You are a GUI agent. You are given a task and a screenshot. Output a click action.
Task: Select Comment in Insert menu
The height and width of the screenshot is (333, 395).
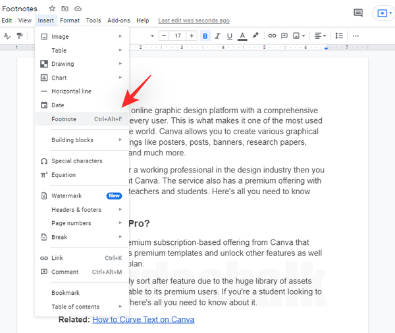tap(82, 272)
